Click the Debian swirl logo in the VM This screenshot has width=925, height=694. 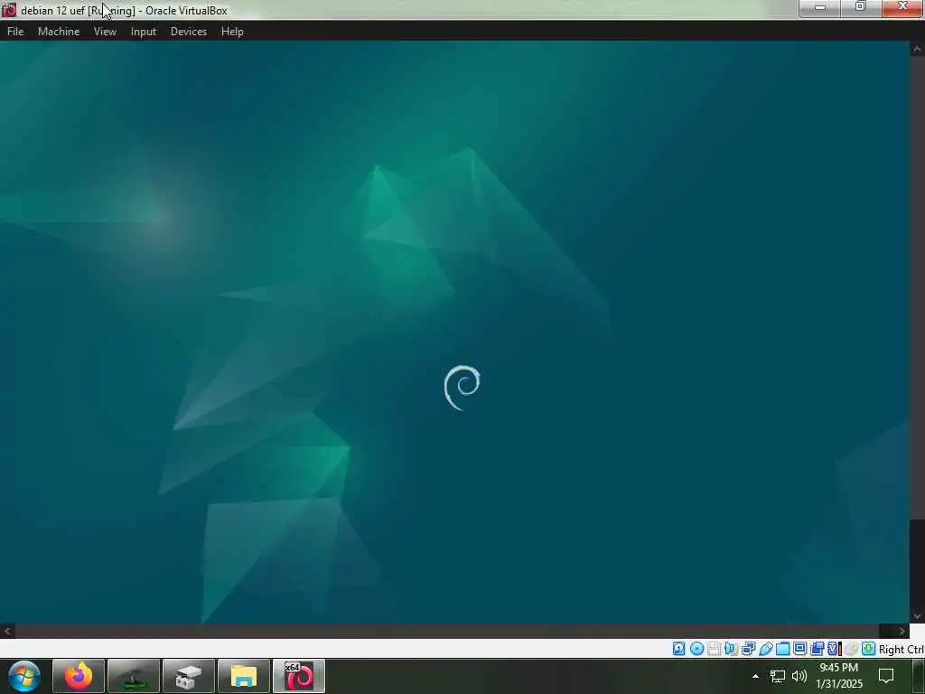pyautogui.click(x=462, y=388)
